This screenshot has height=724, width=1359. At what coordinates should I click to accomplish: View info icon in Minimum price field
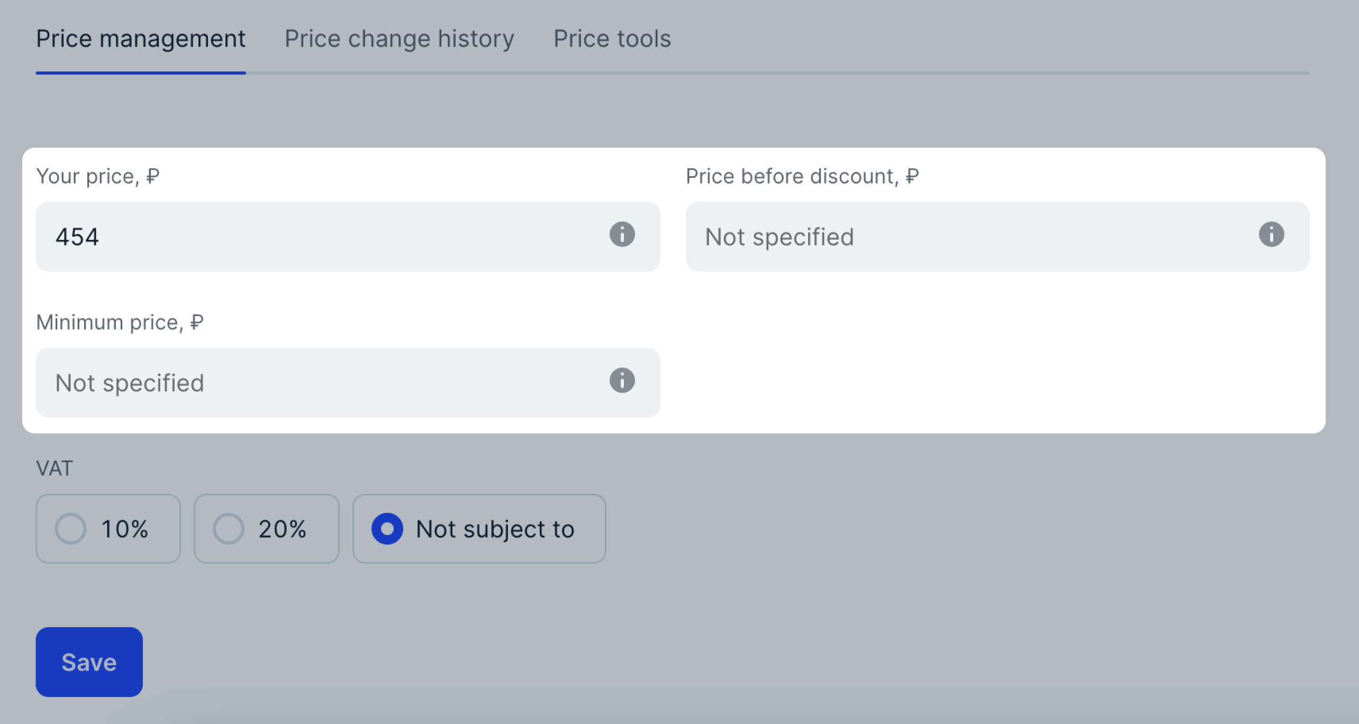[622, 381]
